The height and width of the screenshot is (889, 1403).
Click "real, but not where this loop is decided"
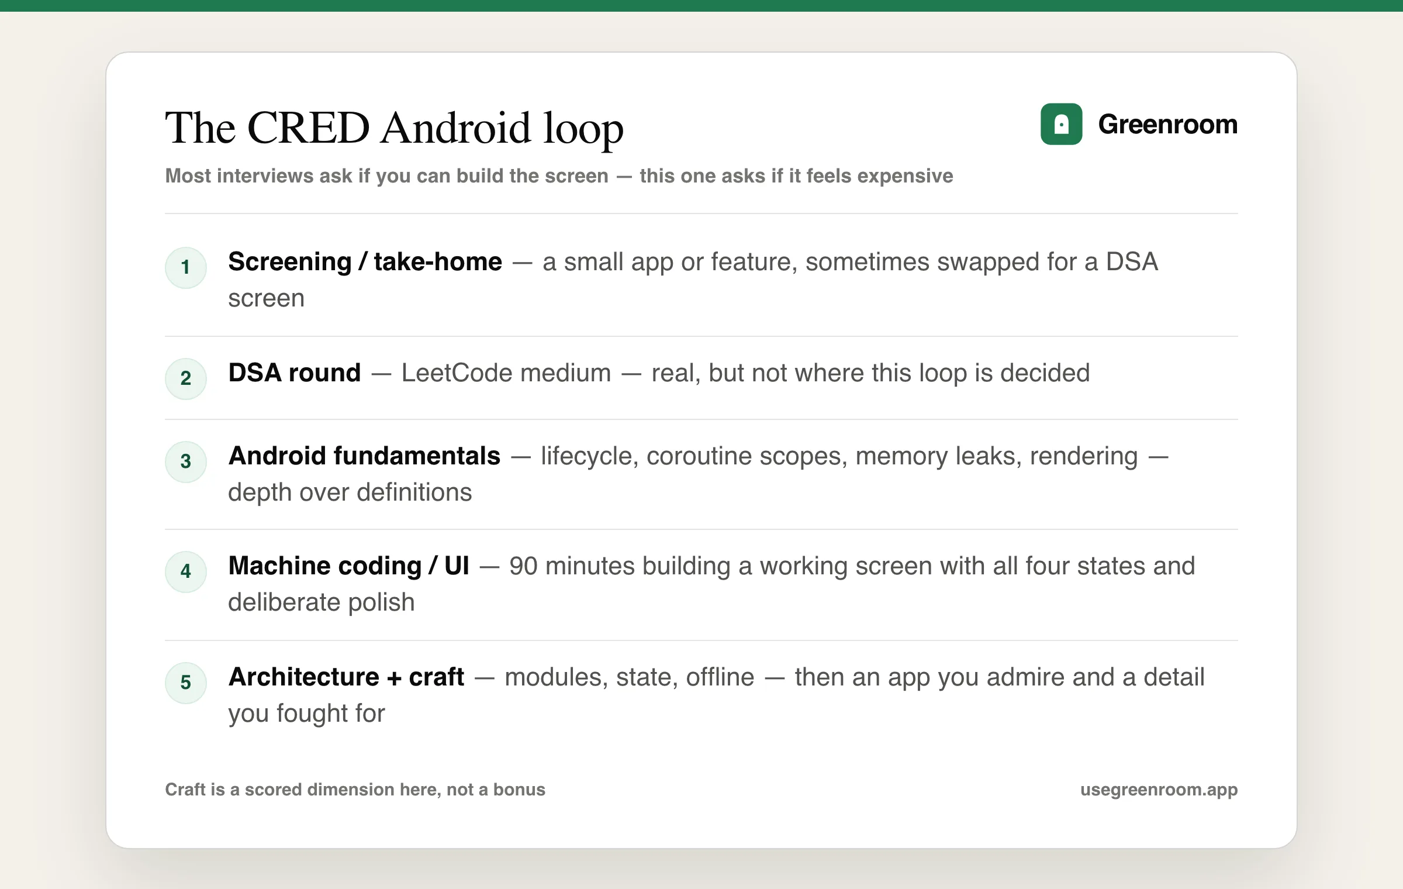coord(870,373)
